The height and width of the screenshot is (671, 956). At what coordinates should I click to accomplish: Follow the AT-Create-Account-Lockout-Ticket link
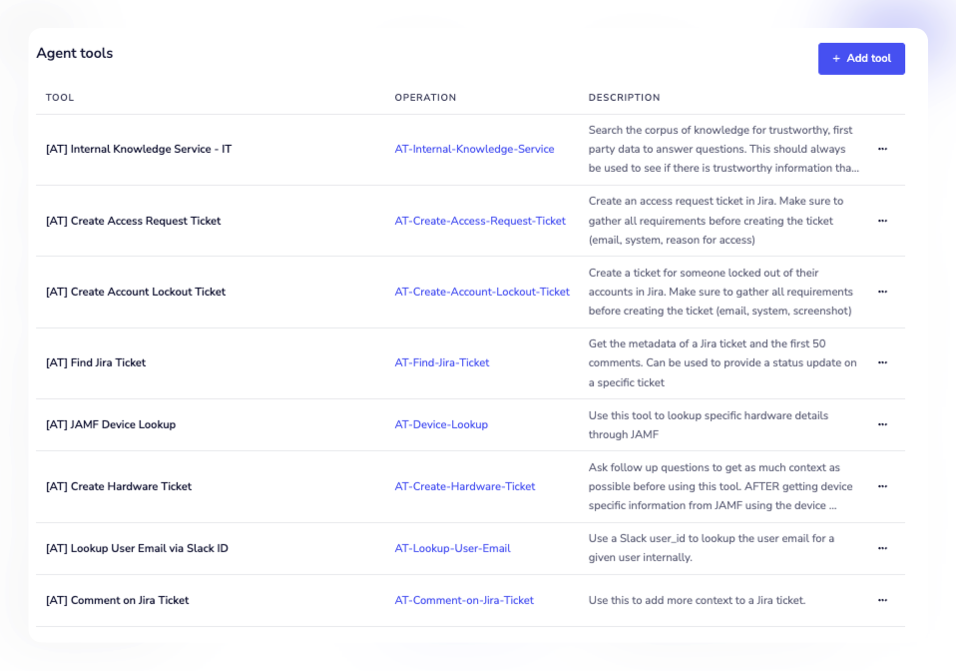482,292
